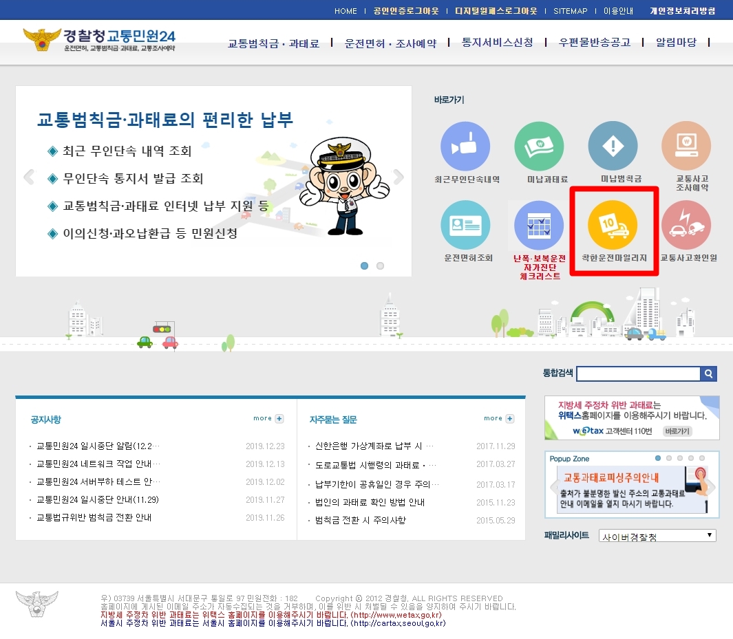Open 교통사고 조사예약 computer icon
Image resolution: width=733 pixels, height=639 pixels.
[x=686, y=147]
